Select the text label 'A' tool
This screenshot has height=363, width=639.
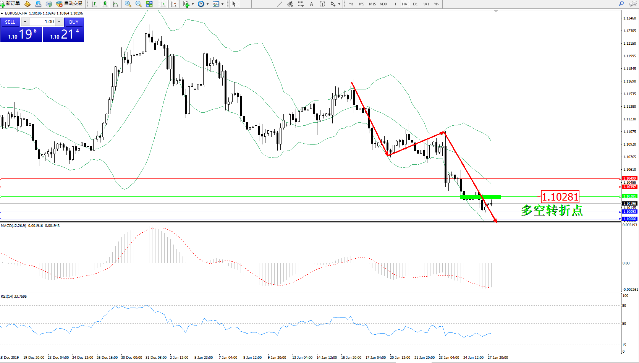point(311,4)
